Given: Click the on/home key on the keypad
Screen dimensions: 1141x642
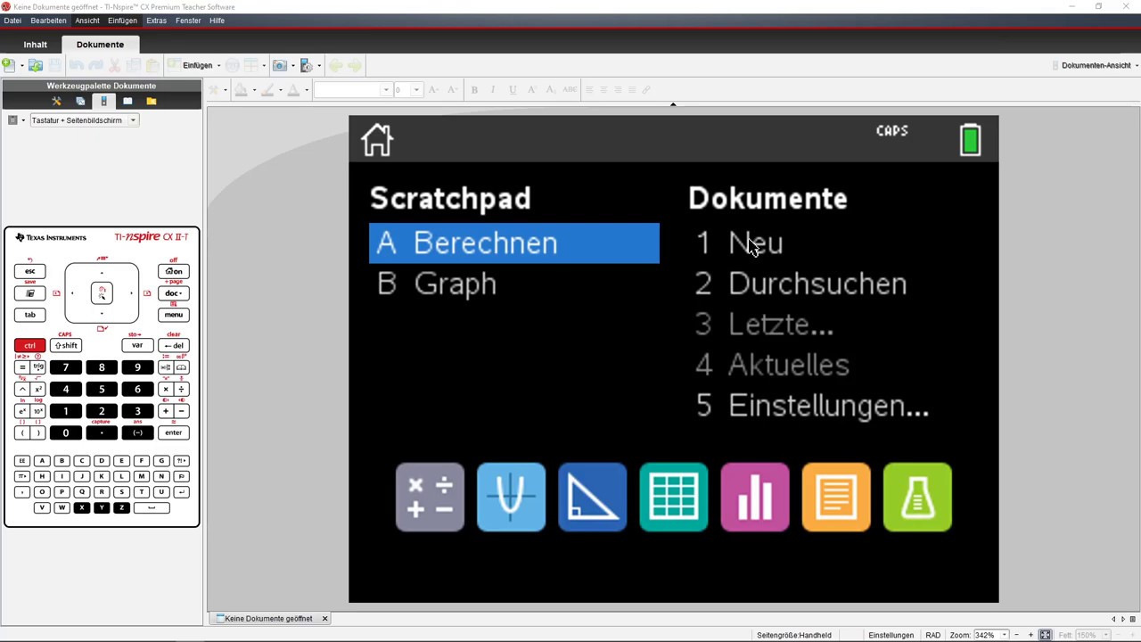Looking at the screenshot, I should tap(173, 271).
